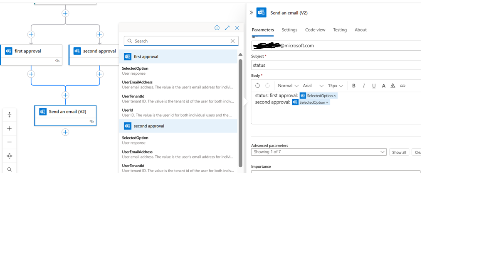479x269 pixels.
Task: Click the collapse/expand canvas control icon
Action: 10,115
